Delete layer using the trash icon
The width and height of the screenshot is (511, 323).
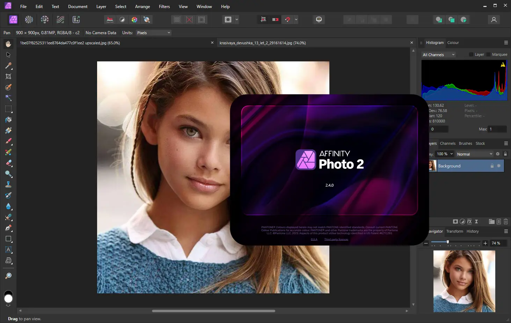click(505, 221)
